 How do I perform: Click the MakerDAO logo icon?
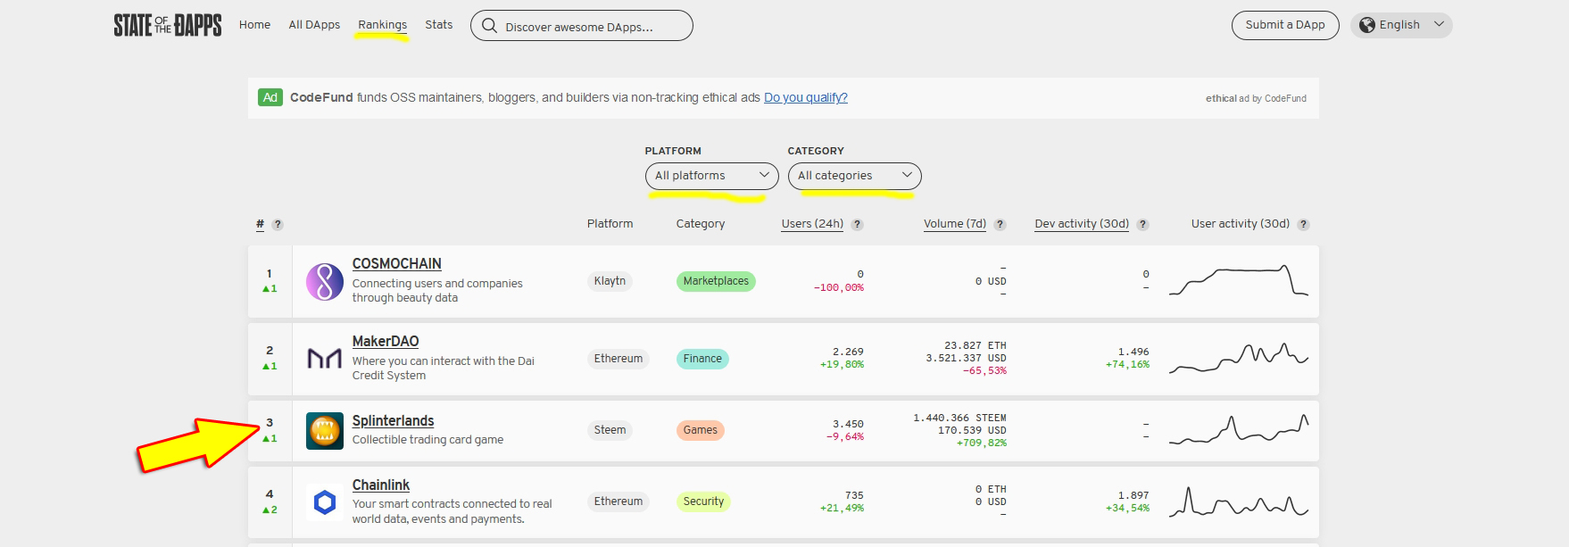point(325,359)
